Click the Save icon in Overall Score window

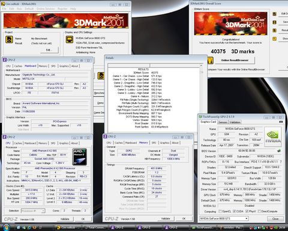pos(275,22)
